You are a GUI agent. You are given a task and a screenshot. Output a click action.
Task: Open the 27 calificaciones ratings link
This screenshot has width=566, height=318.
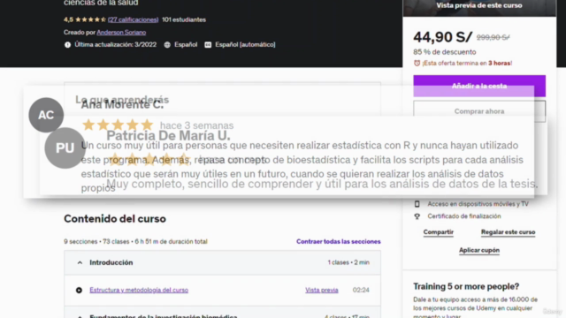coord(133,19)
